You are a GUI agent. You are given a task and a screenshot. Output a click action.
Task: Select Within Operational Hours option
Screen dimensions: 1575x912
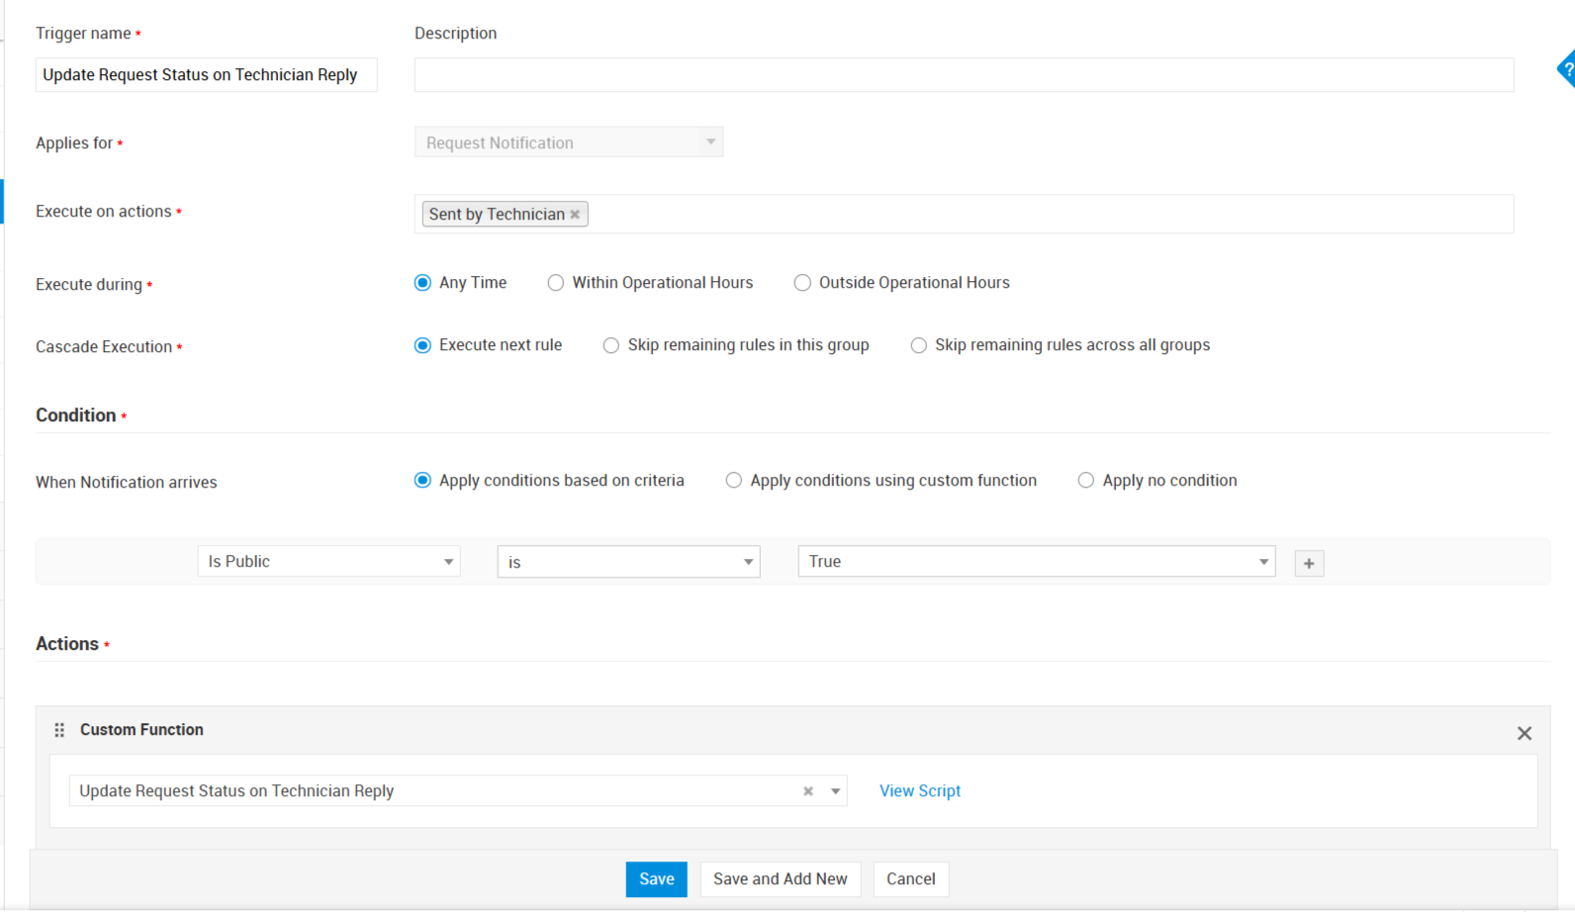(x=556, y=283)
